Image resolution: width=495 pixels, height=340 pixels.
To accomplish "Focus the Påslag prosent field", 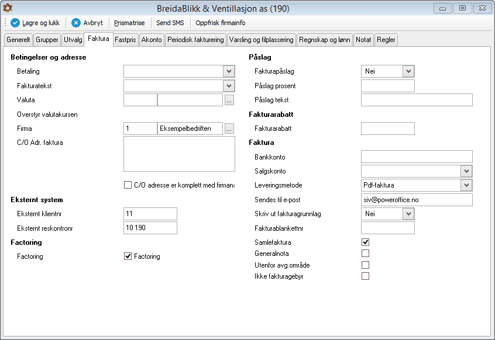I will pos(388,86).
